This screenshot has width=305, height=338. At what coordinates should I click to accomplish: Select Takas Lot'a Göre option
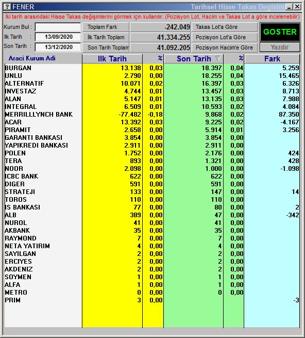pos(225,27)
